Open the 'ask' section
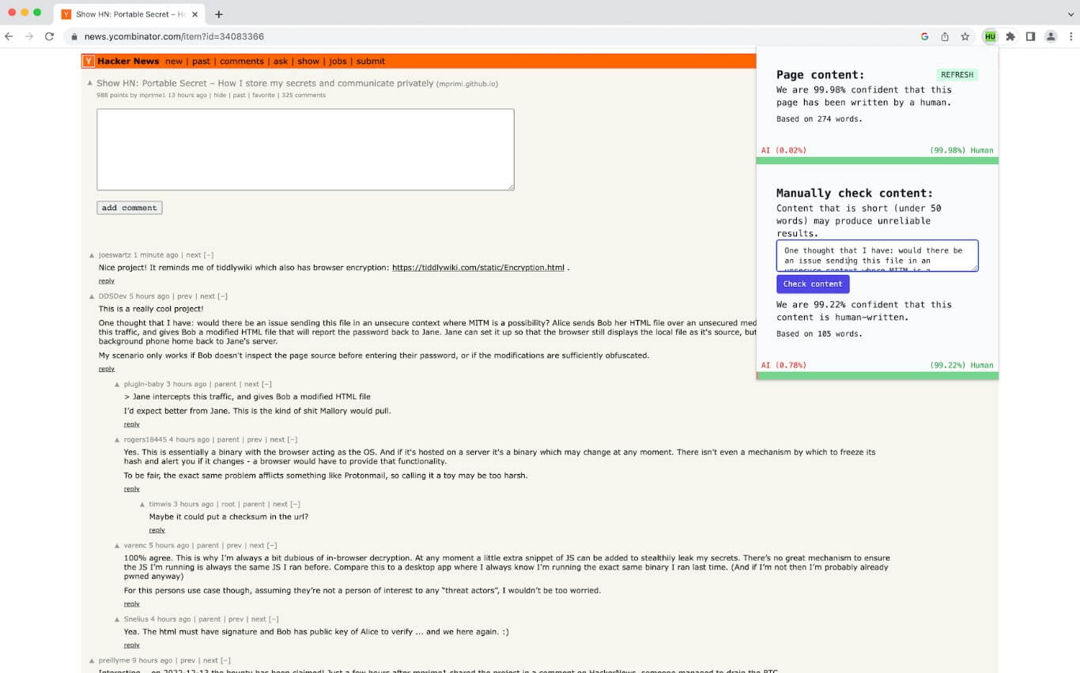The image size is (1080, 673). point(281,61)
